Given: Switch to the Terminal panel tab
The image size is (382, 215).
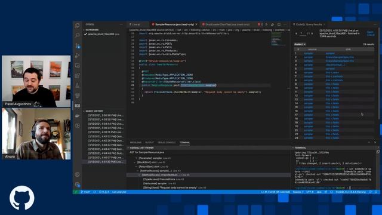Looking at the screenshot, I should coord(184,142).
